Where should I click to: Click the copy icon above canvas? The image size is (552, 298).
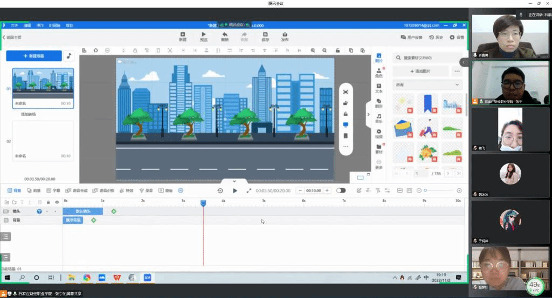pyautogui.click(x=351, y=51)
